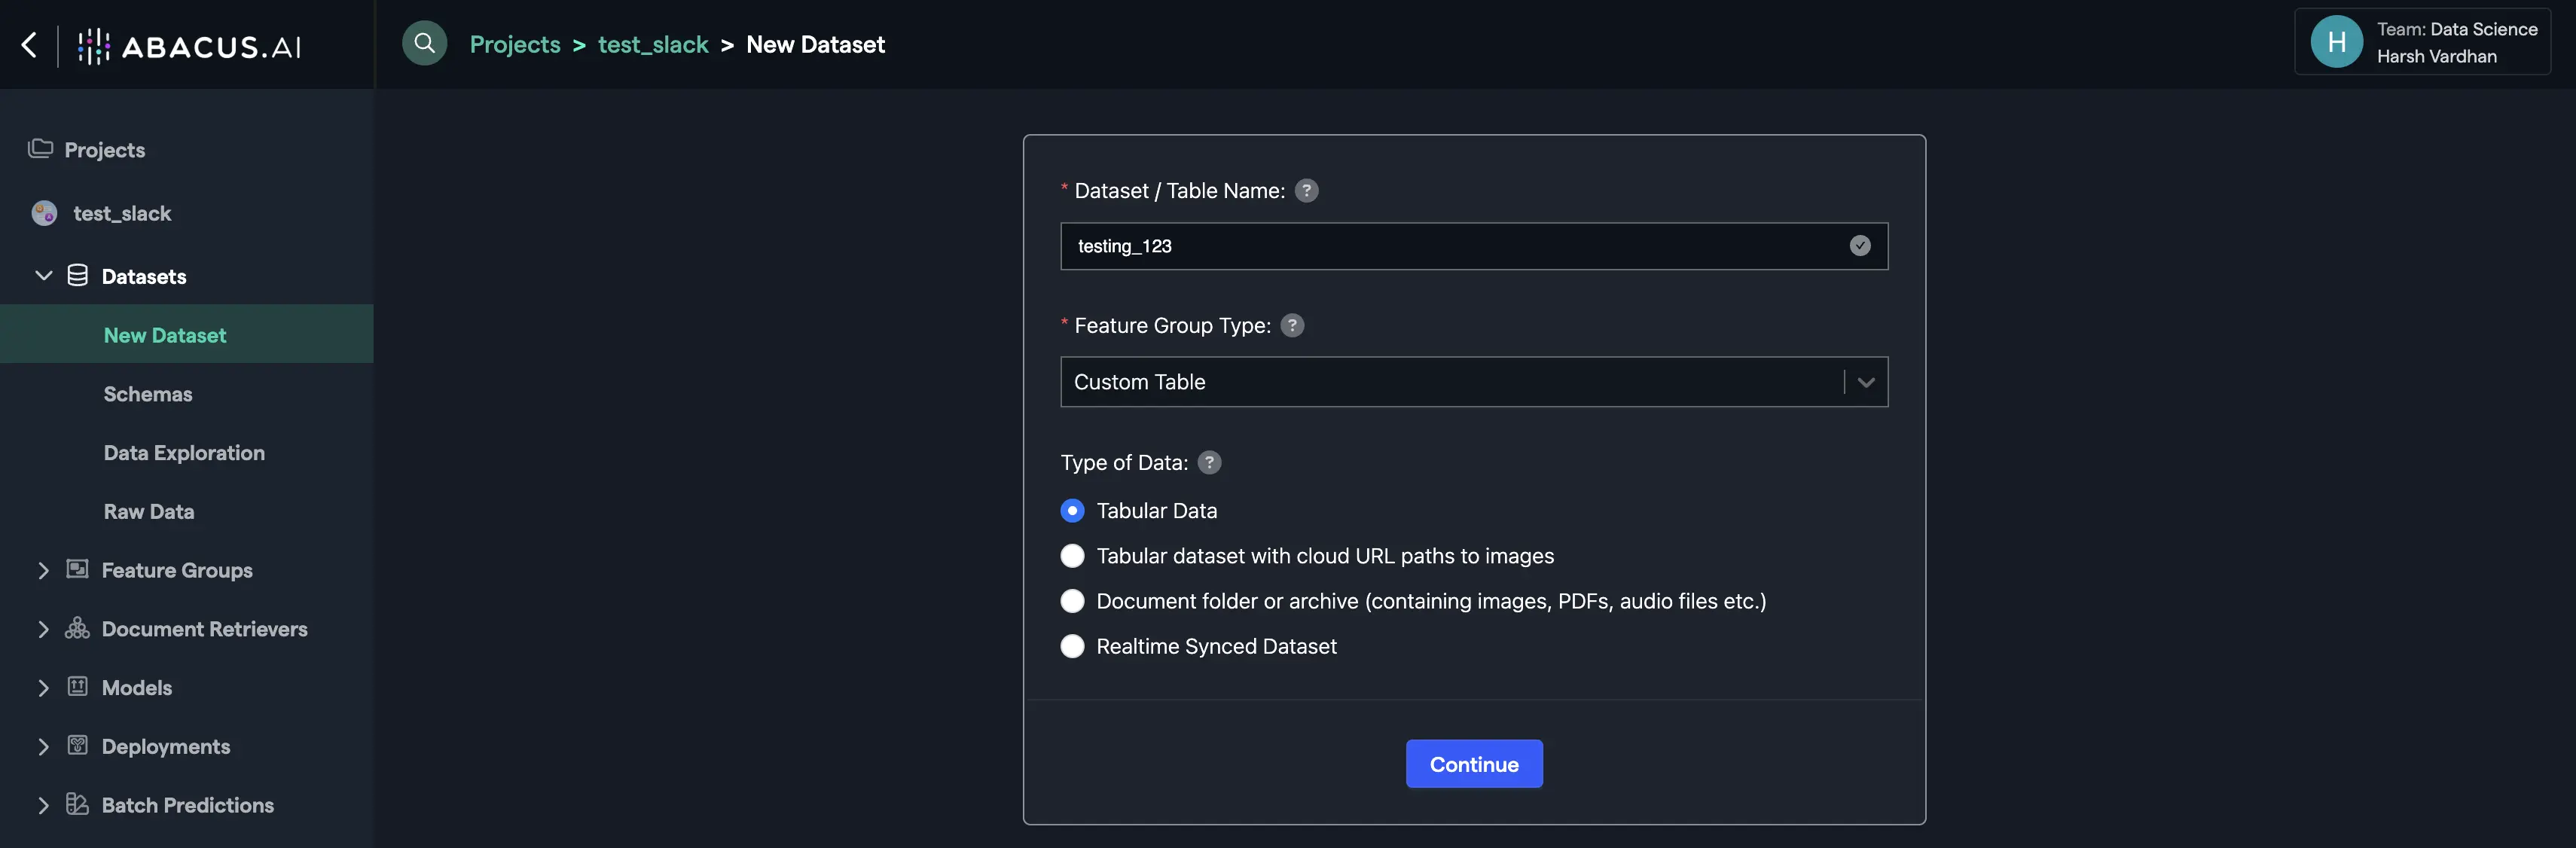Screen dimensions: 2576x848
Task: Switch to the Schemas page
Action: click(x=148, y=393)
